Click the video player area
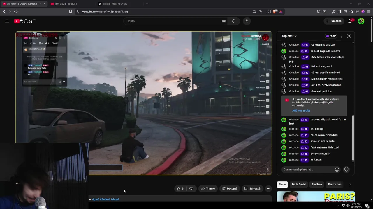This screenshot has width=373, height=209. click(x=144, y=103)
